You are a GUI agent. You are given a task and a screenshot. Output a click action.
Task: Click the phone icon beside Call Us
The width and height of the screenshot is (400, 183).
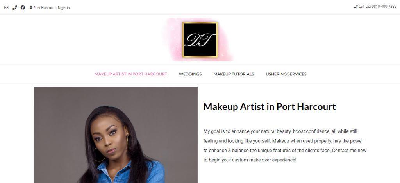click(x=356, y=7)
